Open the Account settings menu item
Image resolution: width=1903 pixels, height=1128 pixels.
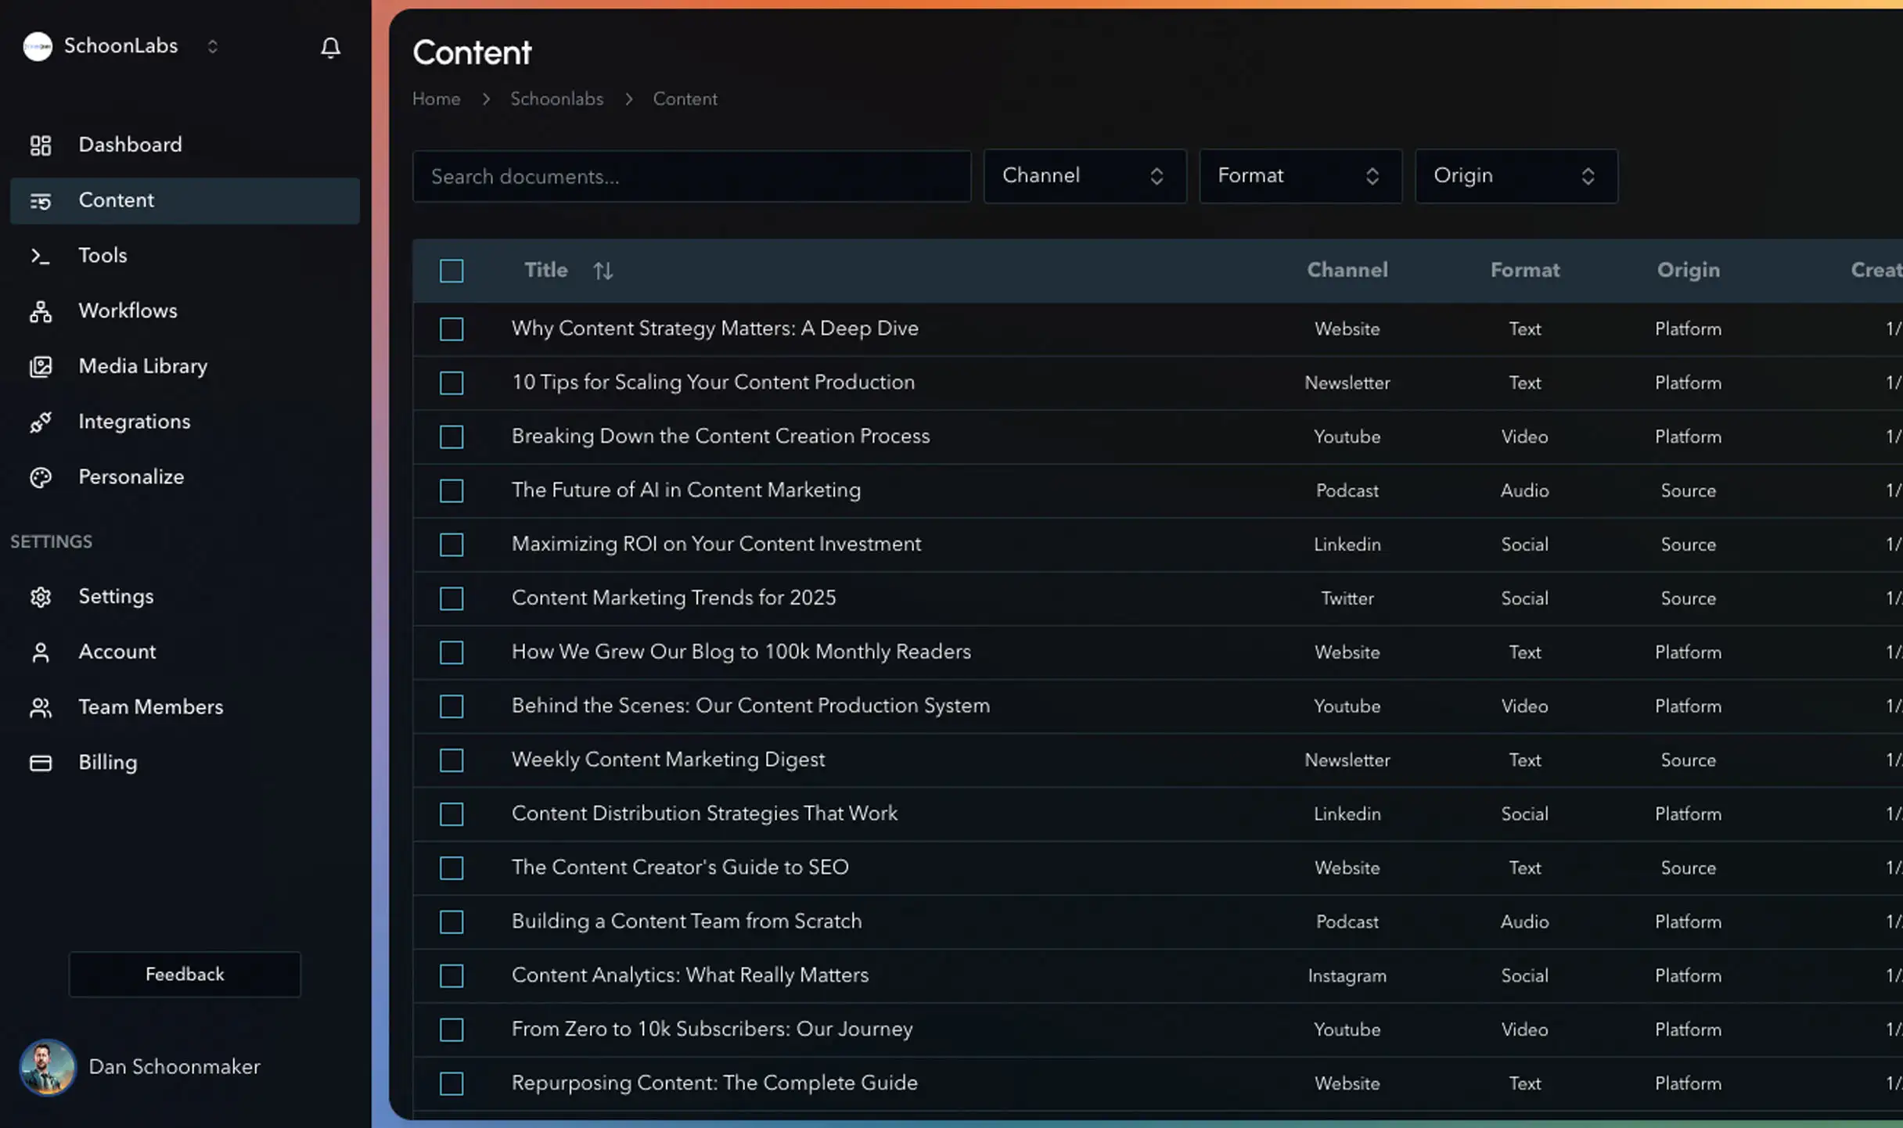pyautogui.click(x=117, y=652)
